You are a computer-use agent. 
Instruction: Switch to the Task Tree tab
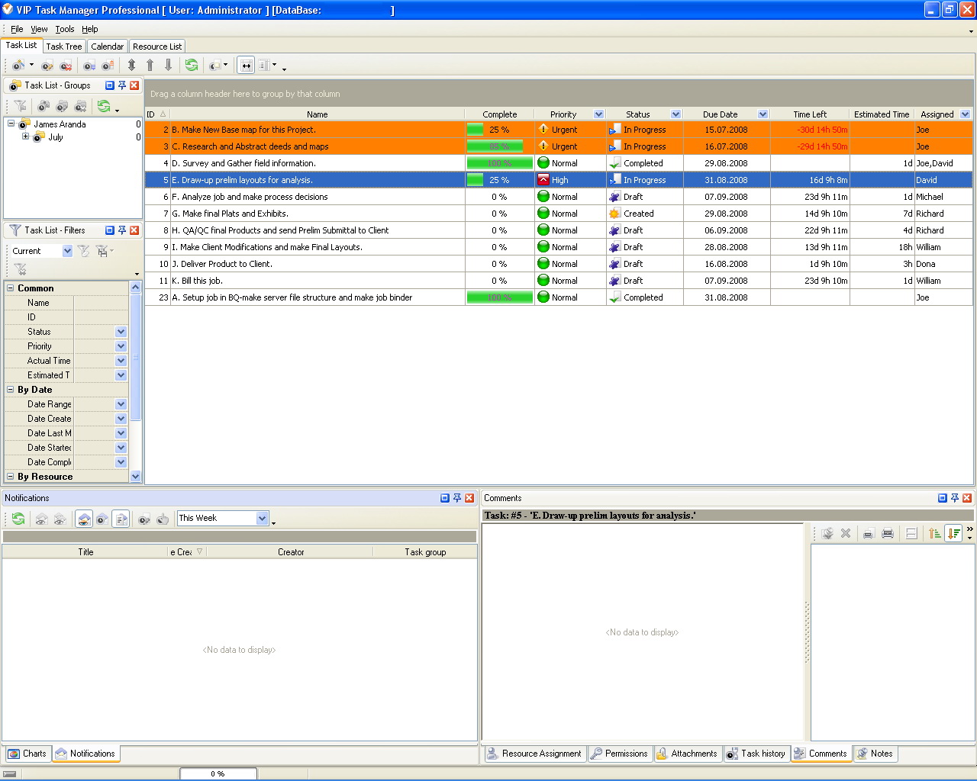point(64,47)
